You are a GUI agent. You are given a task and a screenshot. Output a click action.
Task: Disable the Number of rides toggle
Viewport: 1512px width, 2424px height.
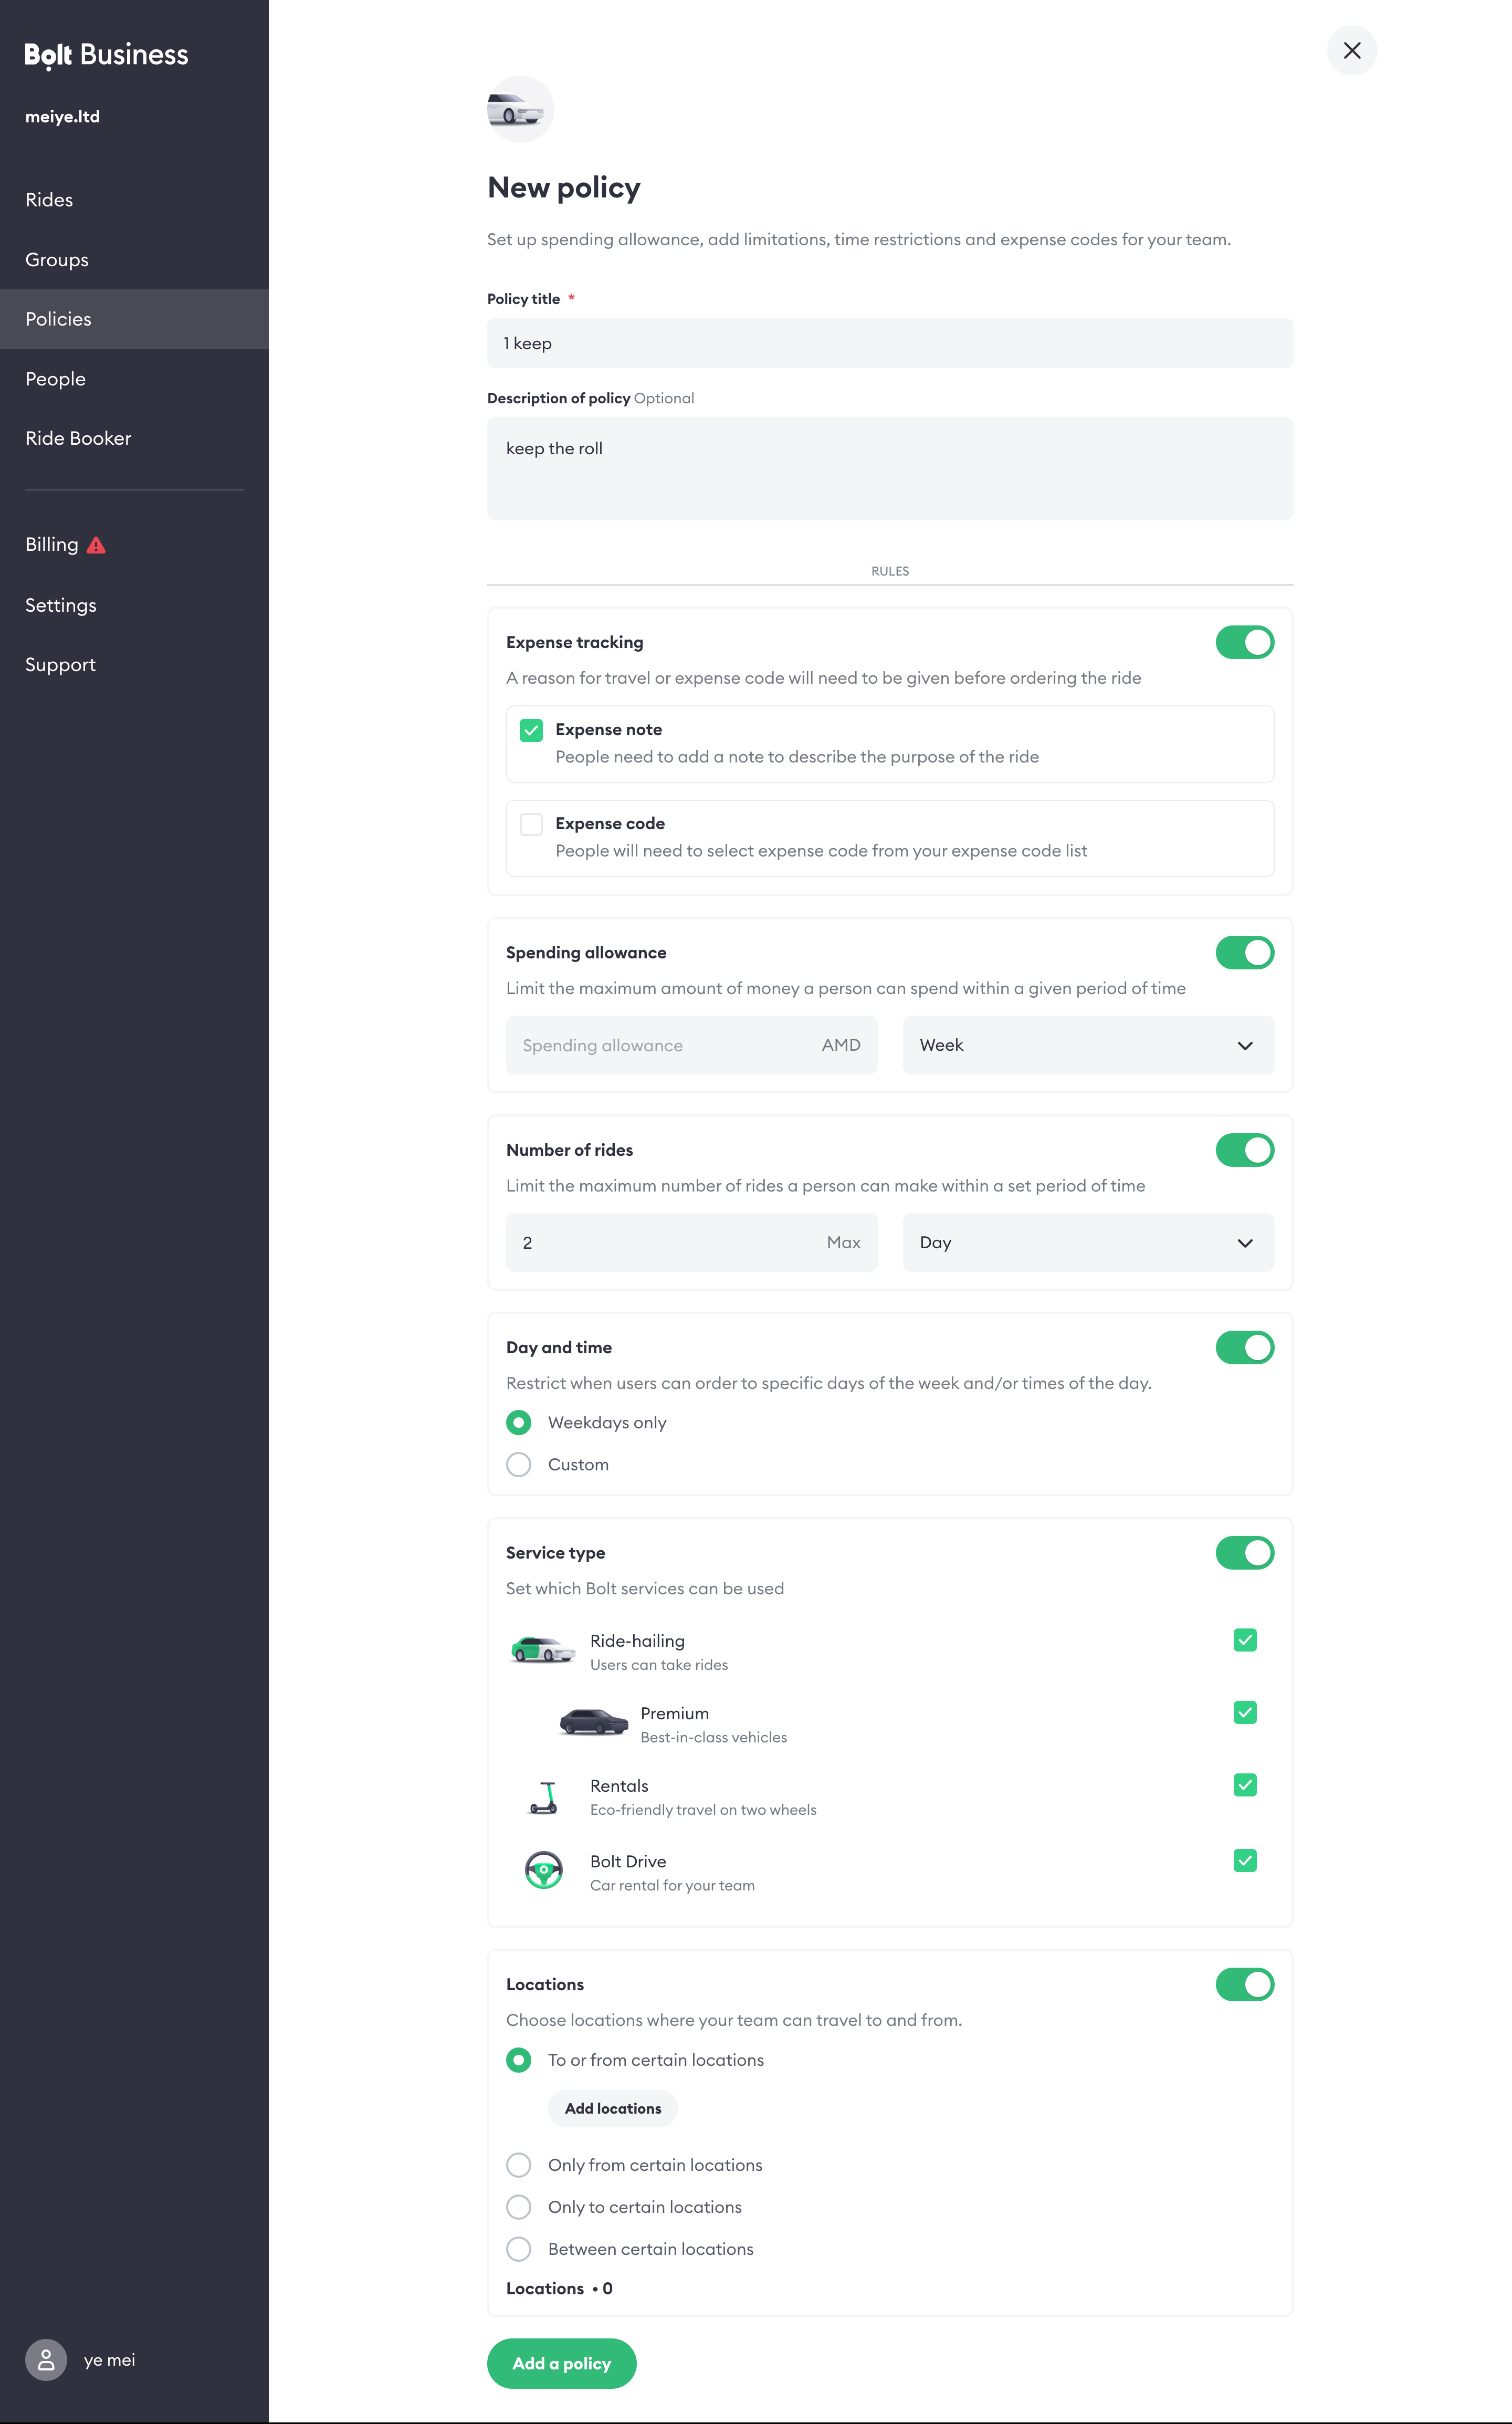[1244, 1150]
